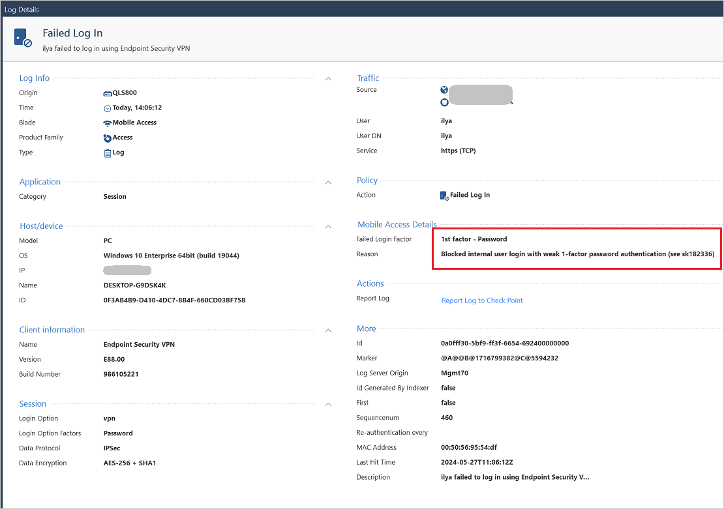The image size is (724, 509).
Task: Collapse the Application section
Action: click(x=328, y=182)
